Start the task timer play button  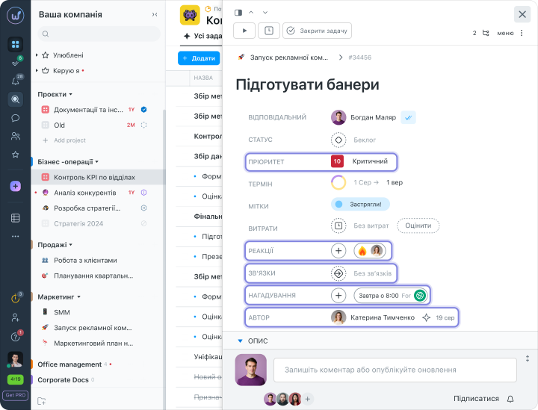244,31
